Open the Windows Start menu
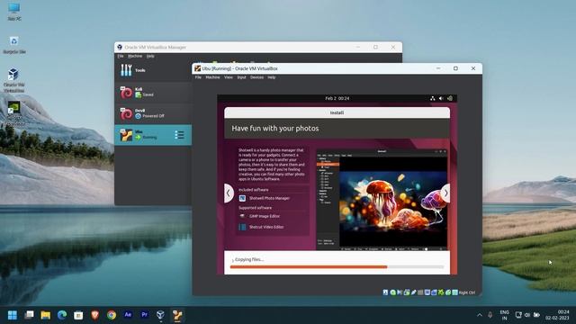The width and height of the screenshot is (576, 324). (12, 315)
